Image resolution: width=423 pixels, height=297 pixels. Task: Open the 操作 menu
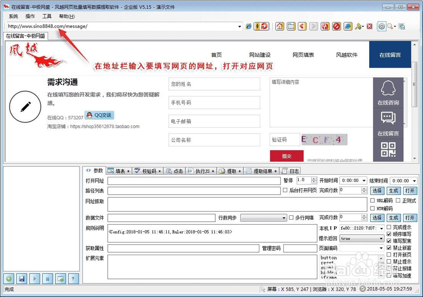click(x=30, y=16)
